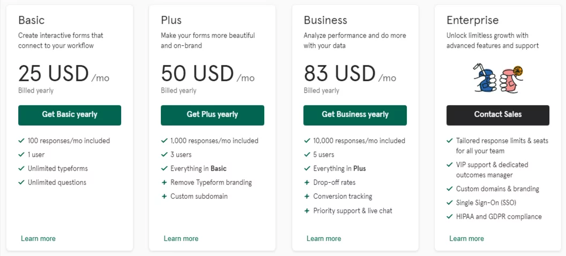Click the Get Basic yearly button
The width and height of the screenshot is (566, 256).
point(70,115)
